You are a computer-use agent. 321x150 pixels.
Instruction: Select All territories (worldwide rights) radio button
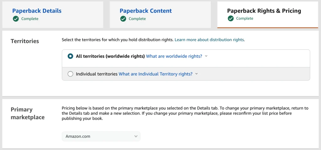click(x=70, y=56)
